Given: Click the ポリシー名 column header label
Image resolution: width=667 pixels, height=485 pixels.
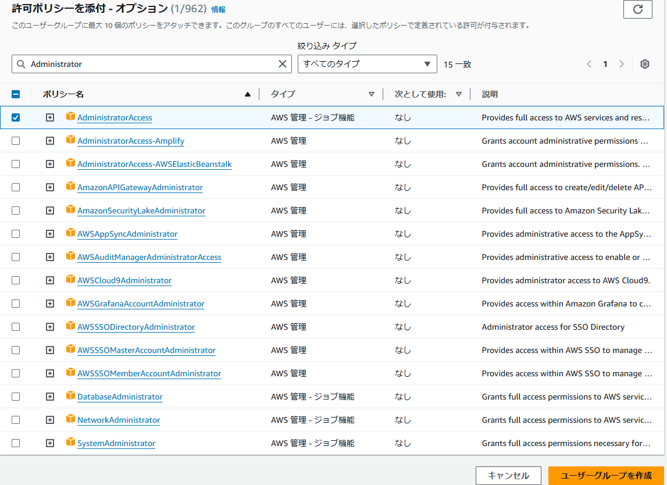Looking at the screenshot, I should pyautogui.click(x=63, y=94).
